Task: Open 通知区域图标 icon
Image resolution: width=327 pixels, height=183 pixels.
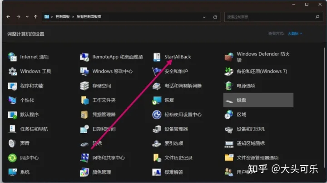Action: point(229,143)
